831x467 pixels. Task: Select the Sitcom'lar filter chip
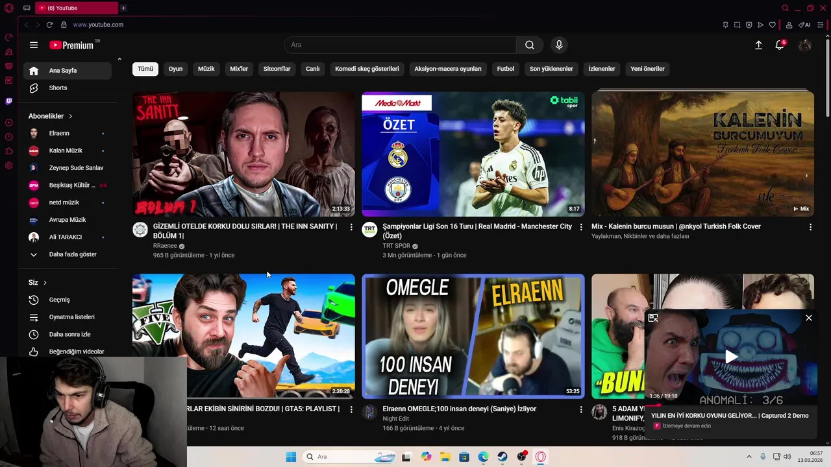tap(277, 69)
